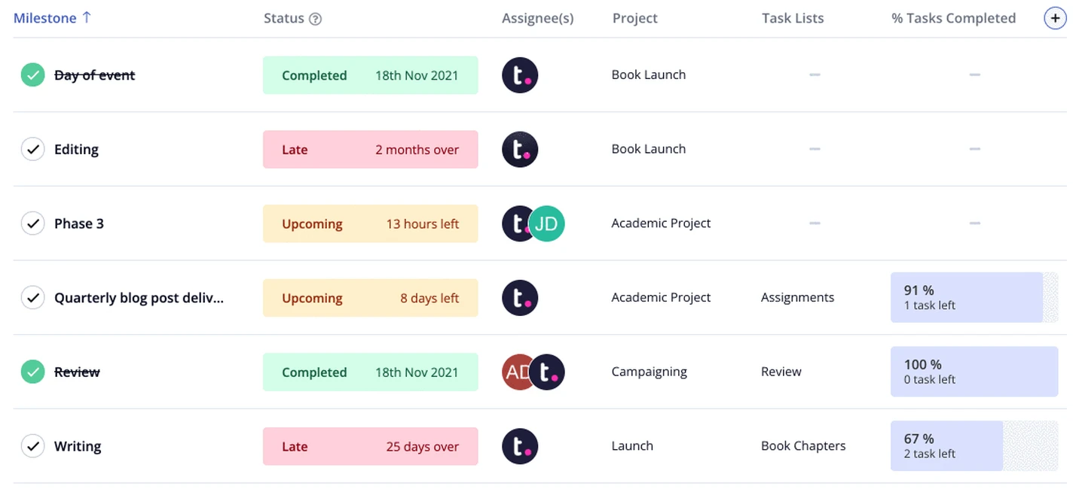The width and height of the screenshot is (1085, 492).
Task: Open the Completed status badge for Review
Action: (x=370, y=372)
